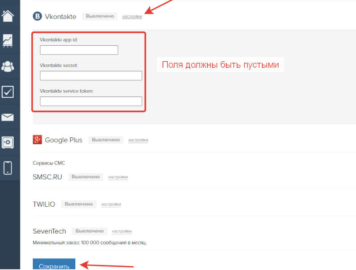Toggle Google Plus Выключено status

pos(106,140)
